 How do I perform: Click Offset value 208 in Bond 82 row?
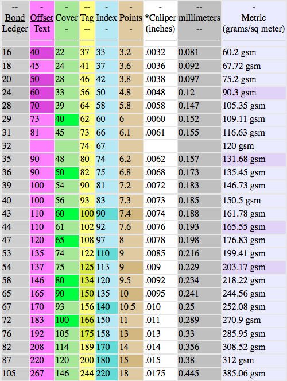click(37, 347)
